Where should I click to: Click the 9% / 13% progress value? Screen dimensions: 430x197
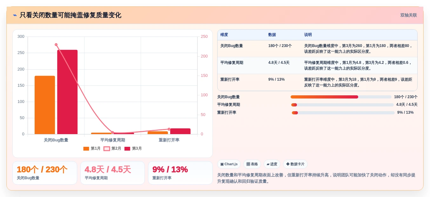point(405,112)
